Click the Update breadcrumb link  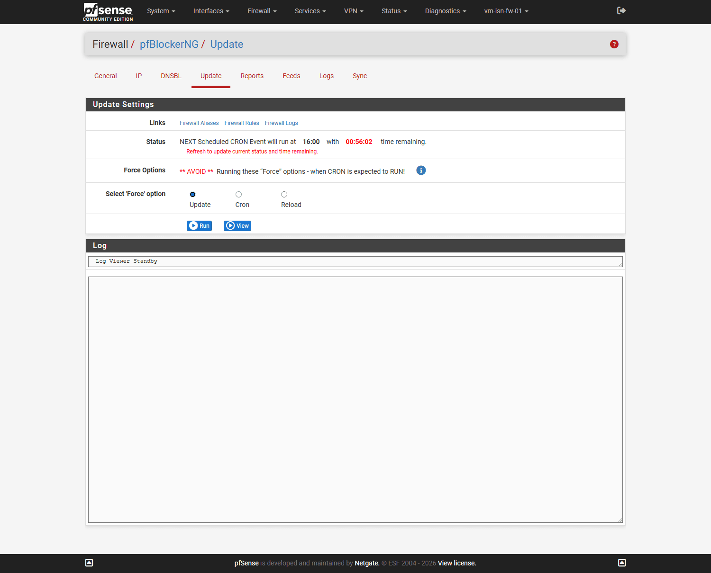pyautogui.click(x=227, y=44)
